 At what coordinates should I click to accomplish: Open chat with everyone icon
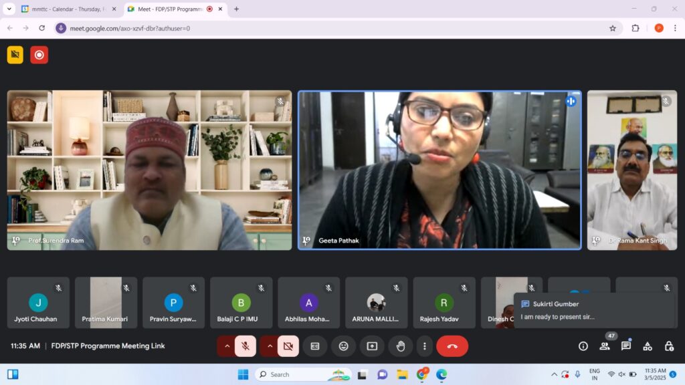[626, 346]
